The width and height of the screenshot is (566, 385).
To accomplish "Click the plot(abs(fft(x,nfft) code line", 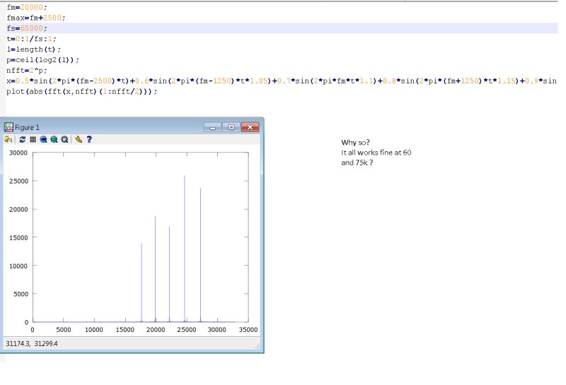I will [x=82, y=91].
